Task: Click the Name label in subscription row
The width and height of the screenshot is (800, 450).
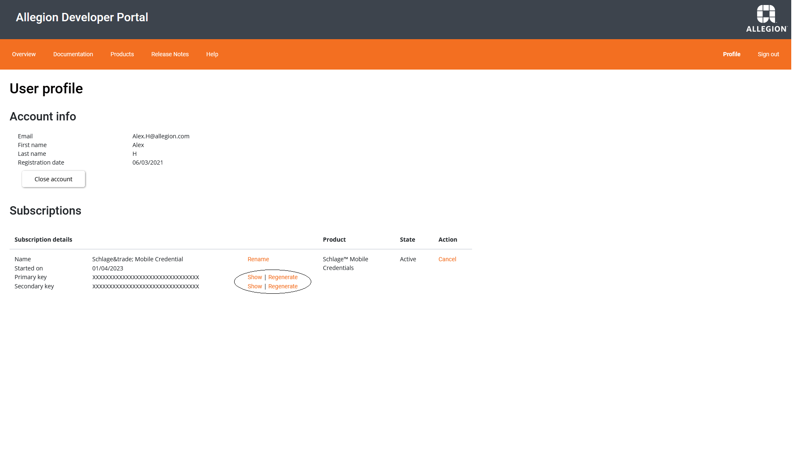Action: pyautogui.click(x=22, y=259)
